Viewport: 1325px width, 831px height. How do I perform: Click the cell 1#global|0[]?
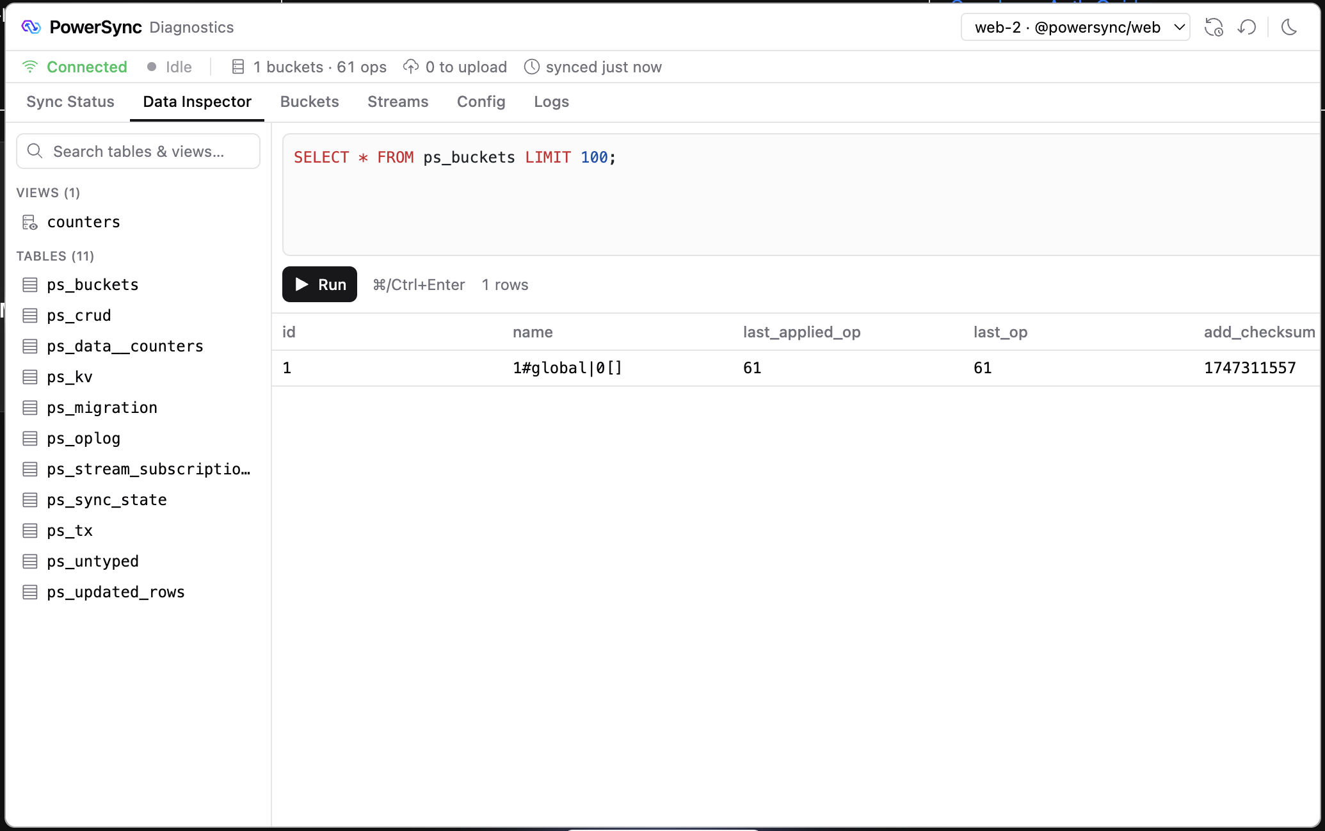567,368
